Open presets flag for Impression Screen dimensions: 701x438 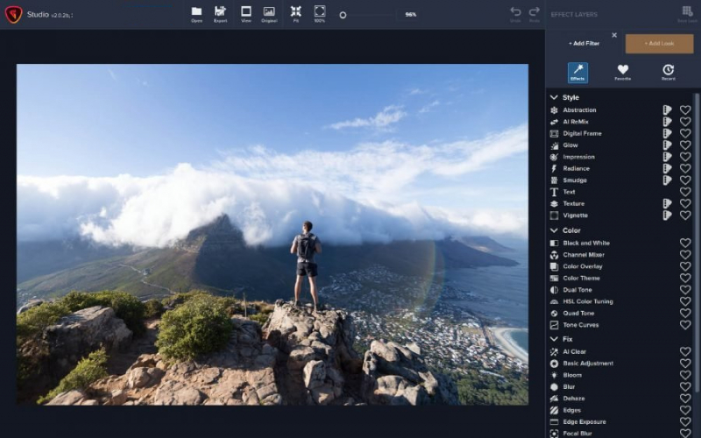pyautogui.click(x=667, y=157)
